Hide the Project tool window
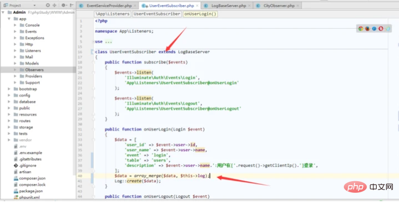Screen dimensions: 399x205 [x=72, y=5]
